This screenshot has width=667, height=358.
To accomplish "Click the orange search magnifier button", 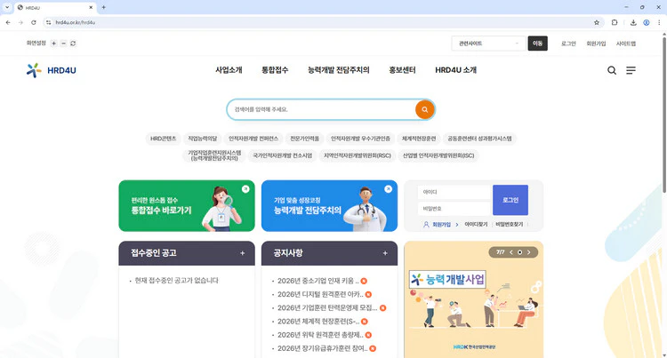I will click(425, 109).
